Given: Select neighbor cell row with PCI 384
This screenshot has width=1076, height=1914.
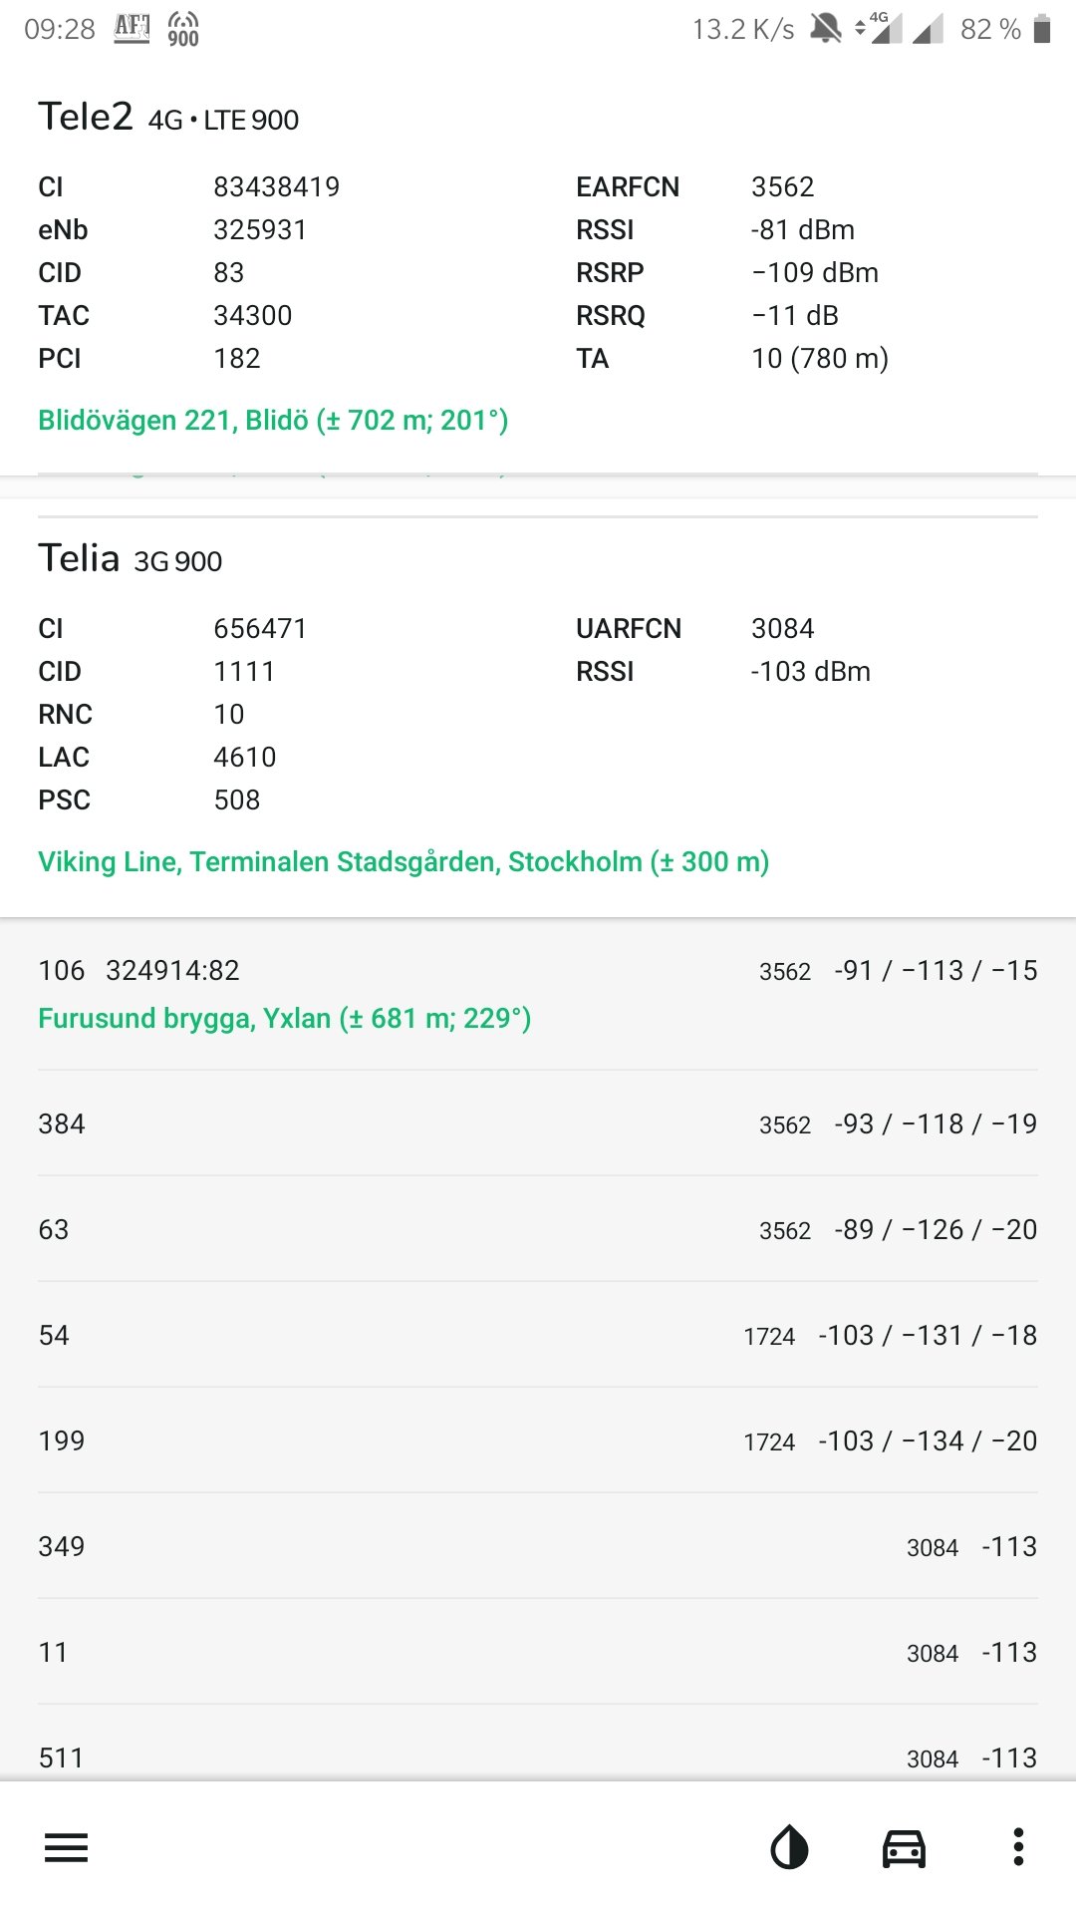Looking at the screenshot, I should [x=538, y=1123].
